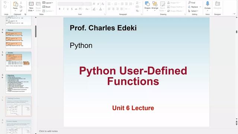
Task: Reset the slide layout with Reset
Action: pyautogui.click(x=46, y=7)
